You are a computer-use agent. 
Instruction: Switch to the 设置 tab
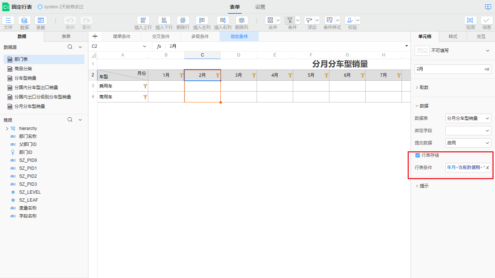pyautogui.click(x=260, y=7)
